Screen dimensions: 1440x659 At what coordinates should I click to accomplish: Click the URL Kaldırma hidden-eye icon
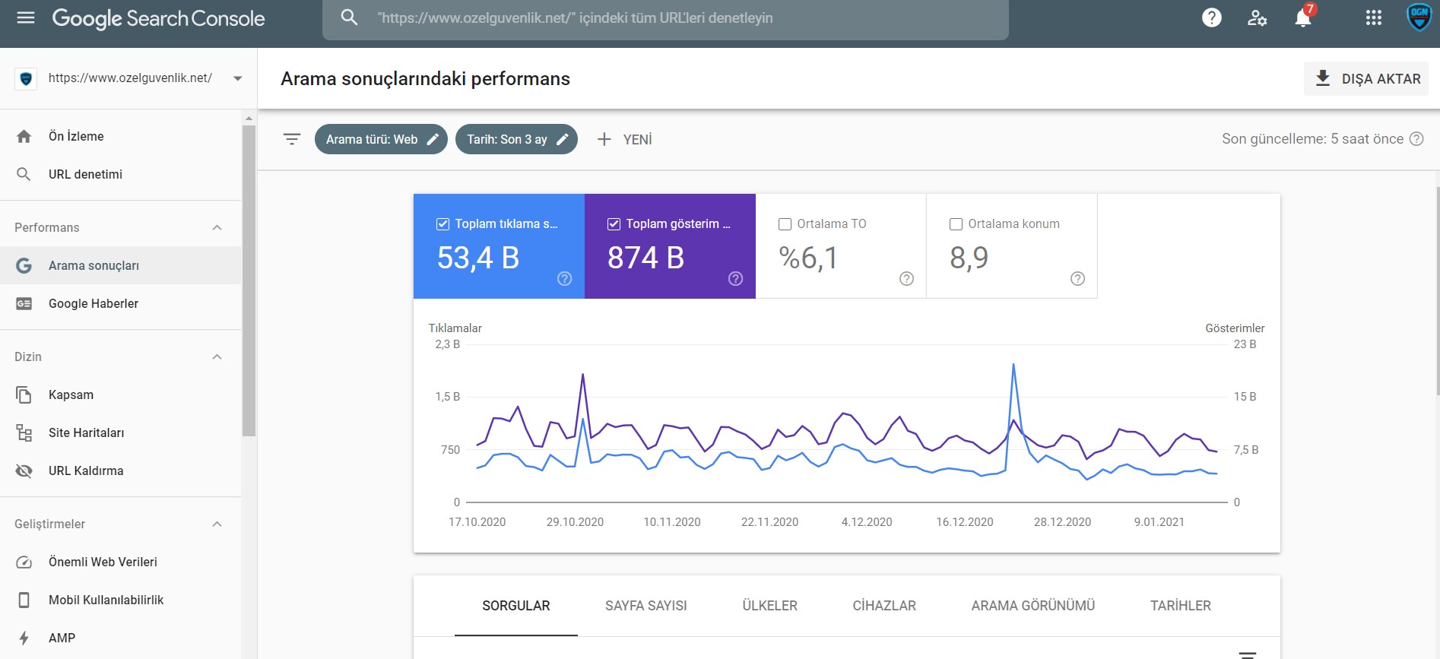point(24,470)
